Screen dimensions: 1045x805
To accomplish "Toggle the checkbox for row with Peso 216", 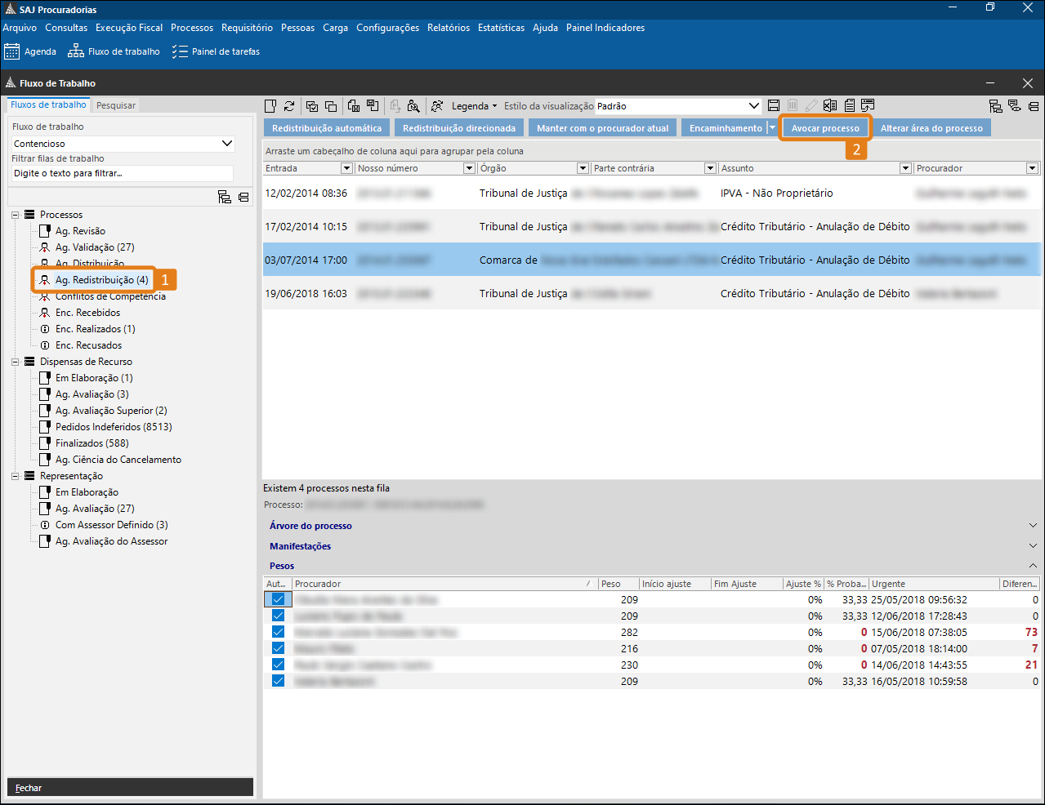I will click(x=278, y=648).
